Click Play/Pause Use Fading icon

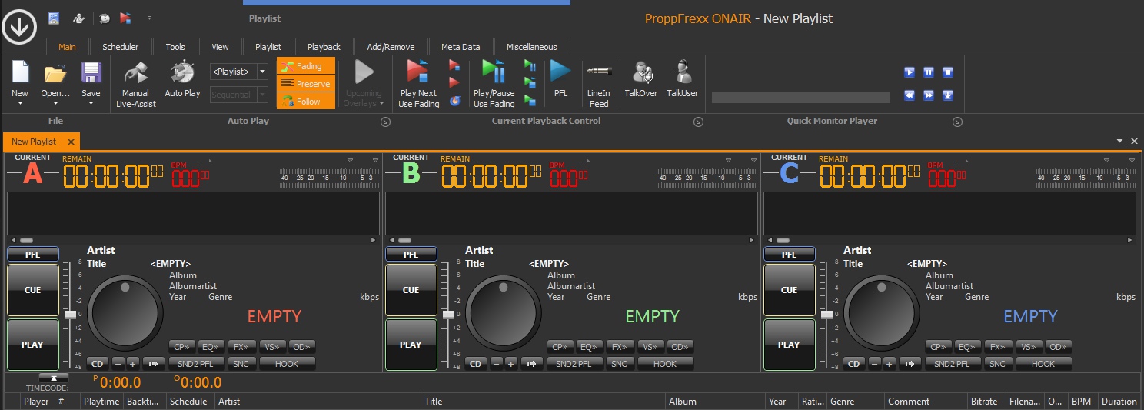(x=494, y=72)
